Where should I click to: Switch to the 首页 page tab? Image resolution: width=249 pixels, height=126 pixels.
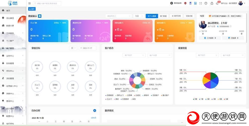32,9
